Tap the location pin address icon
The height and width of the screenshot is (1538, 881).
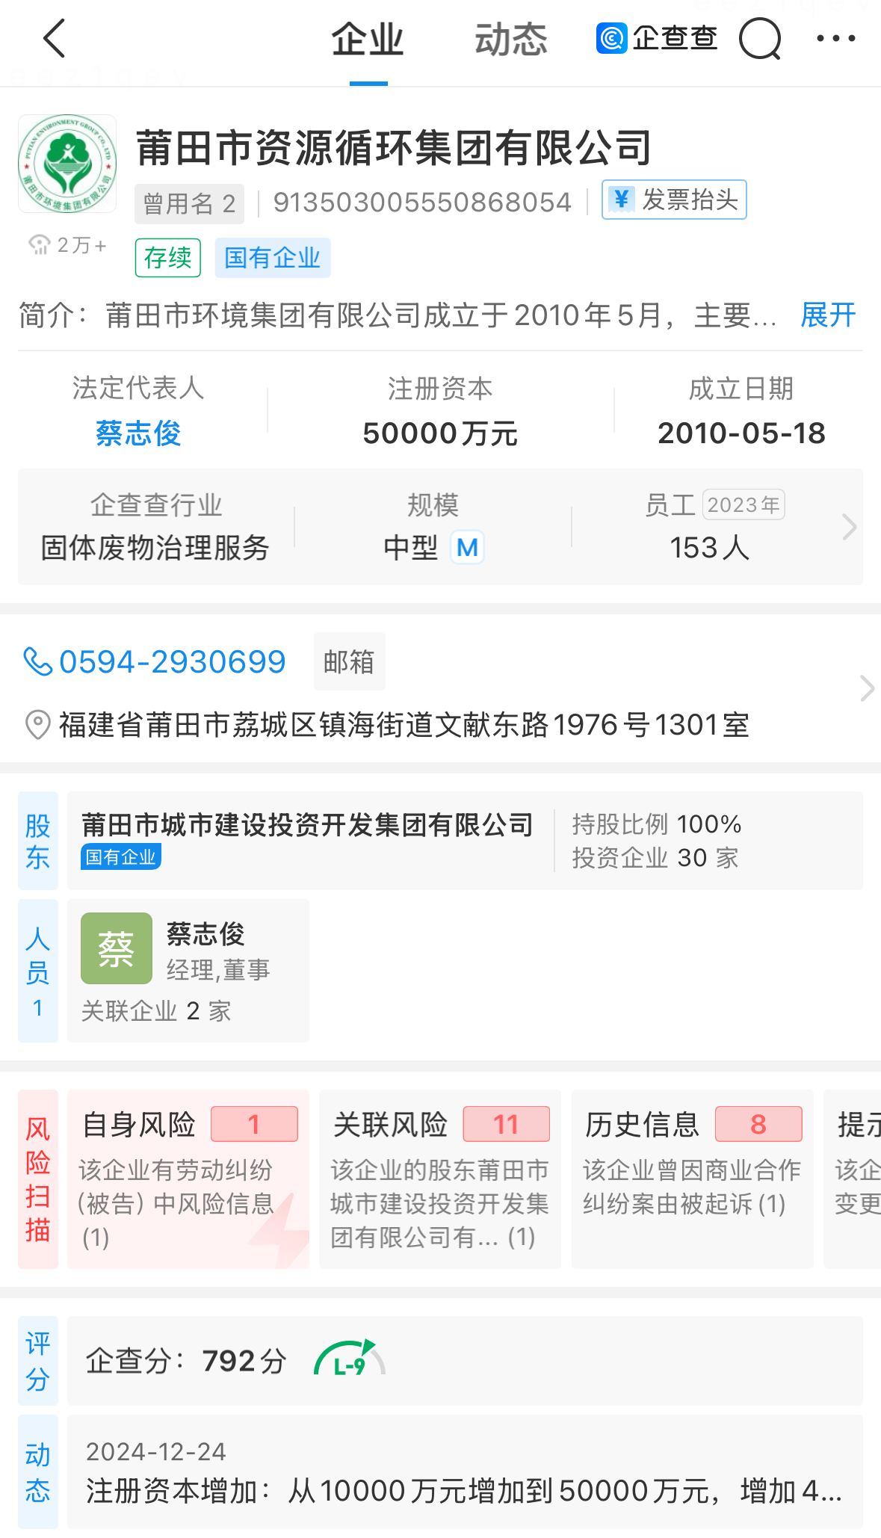point(37,724)
